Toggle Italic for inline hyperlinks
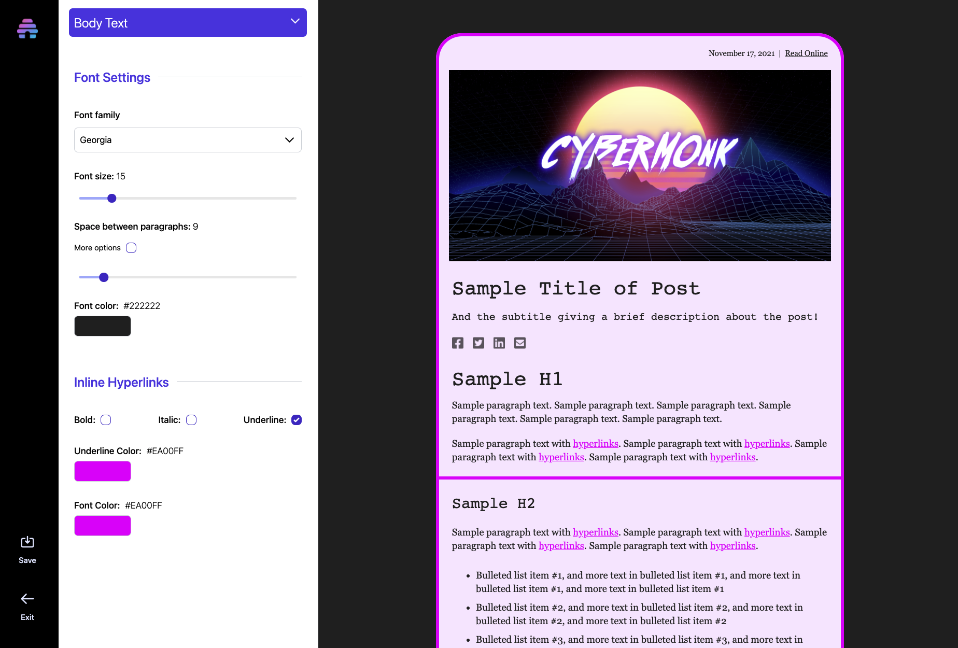The height and width of the screenshot is (648, 958). [191, 420]
